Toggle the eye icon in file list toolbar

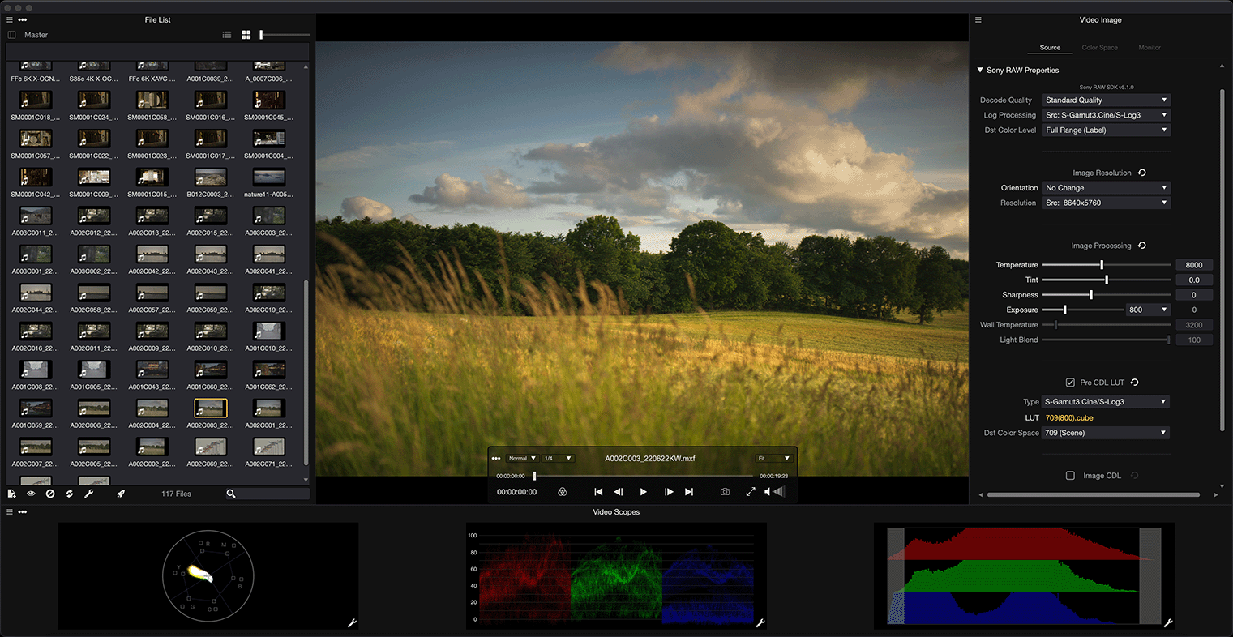(x=31, y=494)
